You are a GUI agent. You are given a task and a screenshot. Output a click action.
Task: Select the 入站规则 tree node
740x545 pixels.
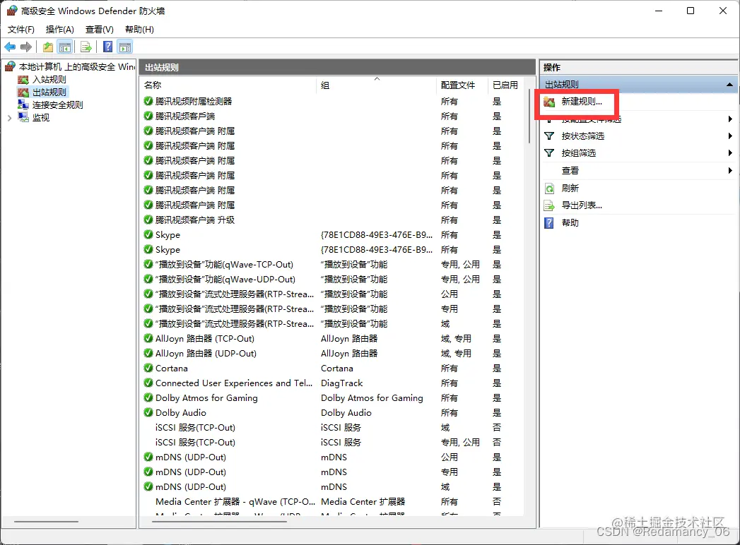pos(49,79)
